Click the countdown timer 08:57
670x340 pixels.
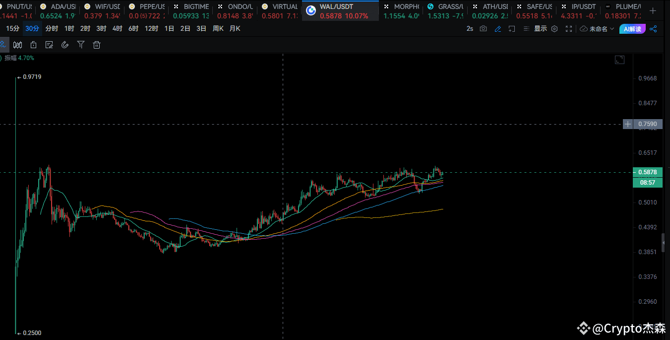pos(647,182)
